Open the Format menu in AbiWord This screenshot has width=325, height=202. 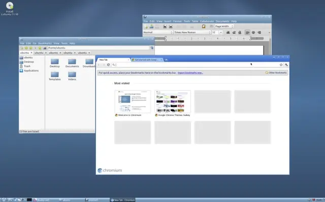(x=177, y=21)
